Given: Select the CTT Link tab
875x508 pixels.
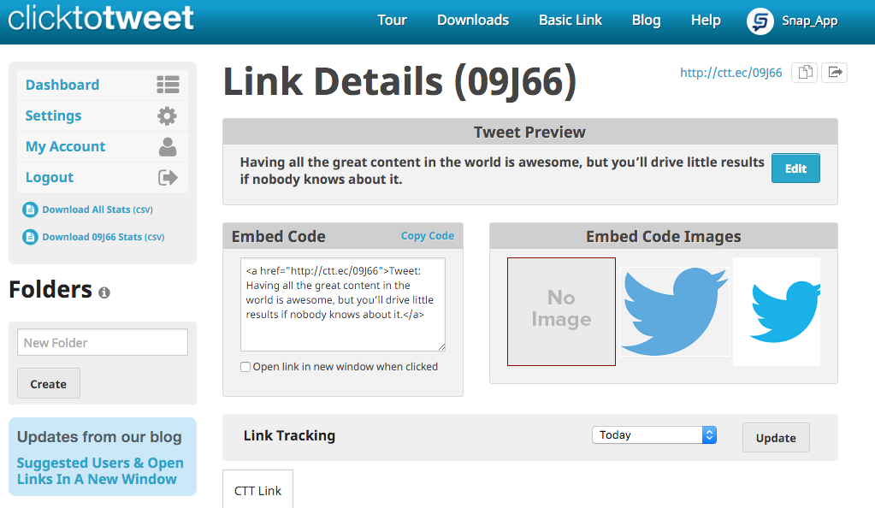Looking at the screenshot, I should pos(257,489).
